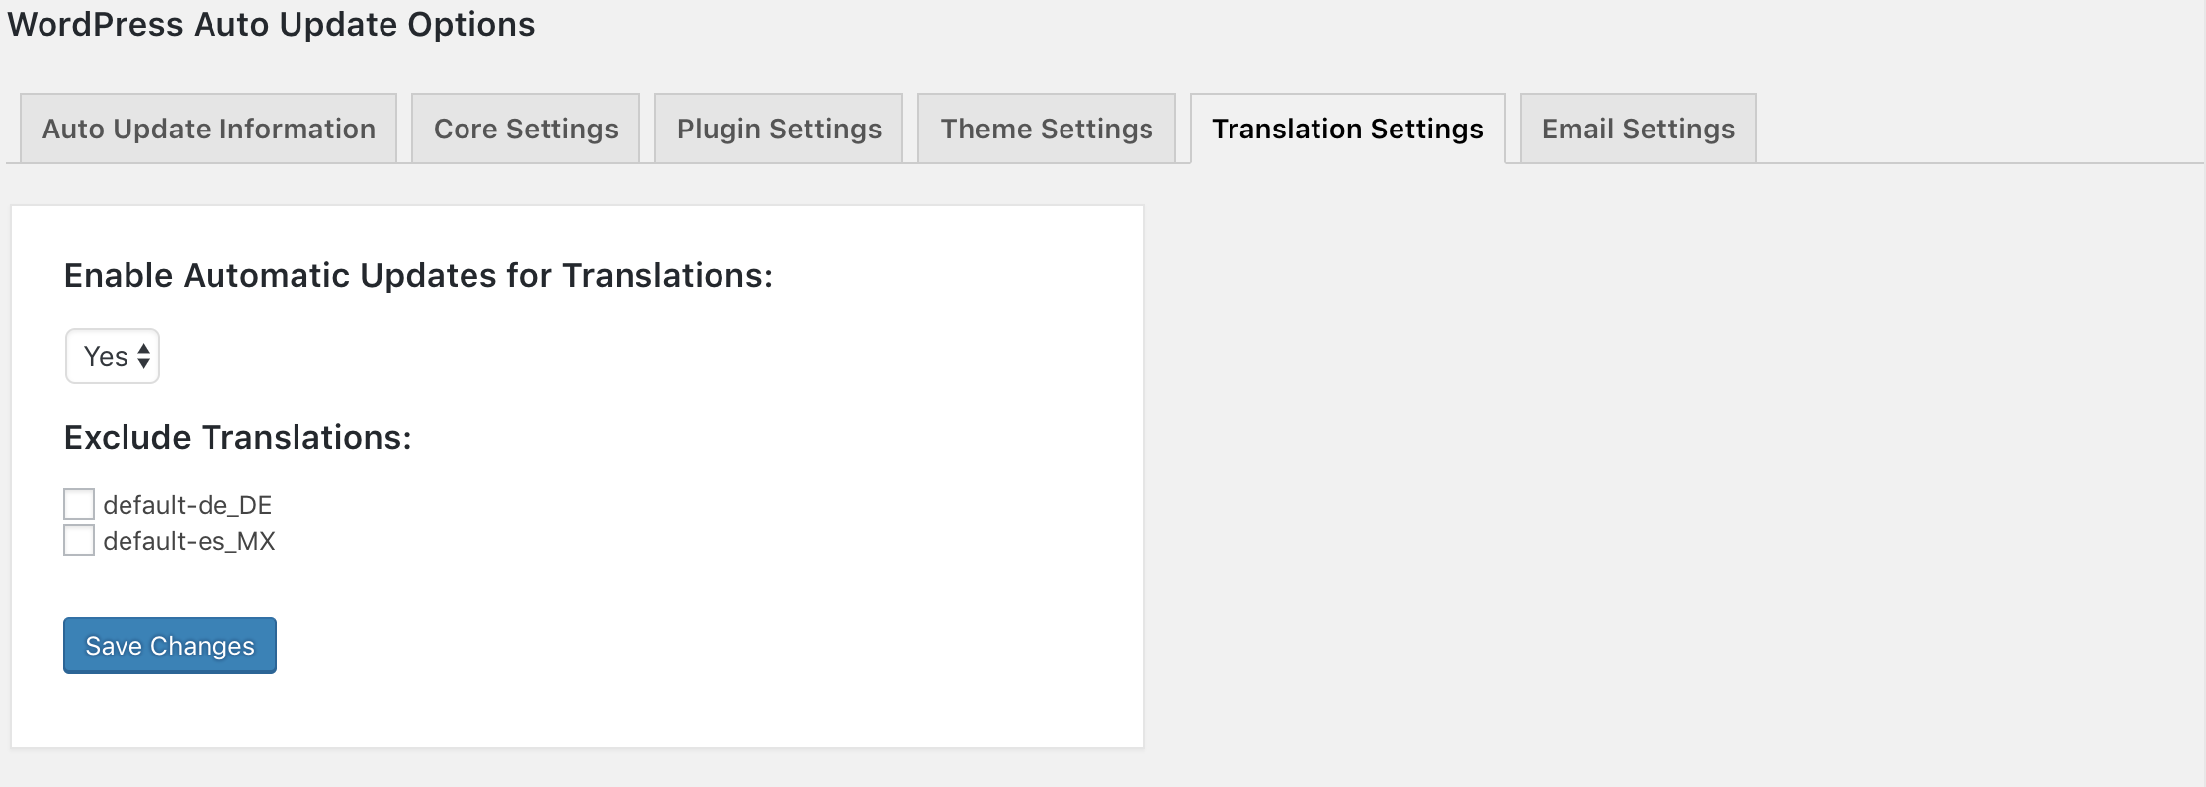Image resolution: width=2206 pixels, height=787 pixels.
Task: Click the WordPress Auto Update Options title
Action: 271,24
